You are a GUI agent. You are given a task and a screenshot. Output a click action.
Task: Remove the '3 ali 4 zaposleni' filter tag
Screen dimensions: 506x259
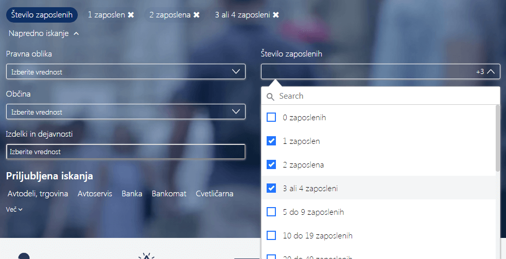(276, 15)
